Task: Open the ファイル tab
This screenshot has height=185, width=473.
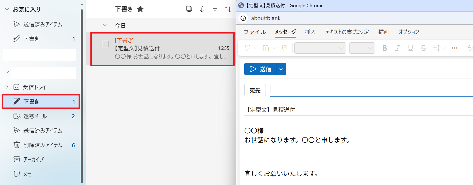Action: (255, 32)
